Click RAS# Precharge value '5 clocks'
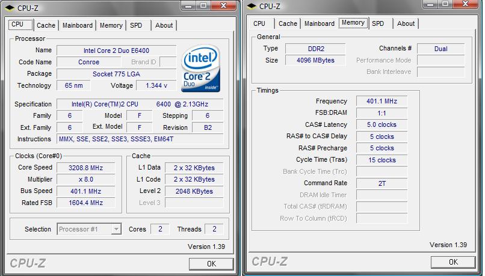 [x=382, y=148]
